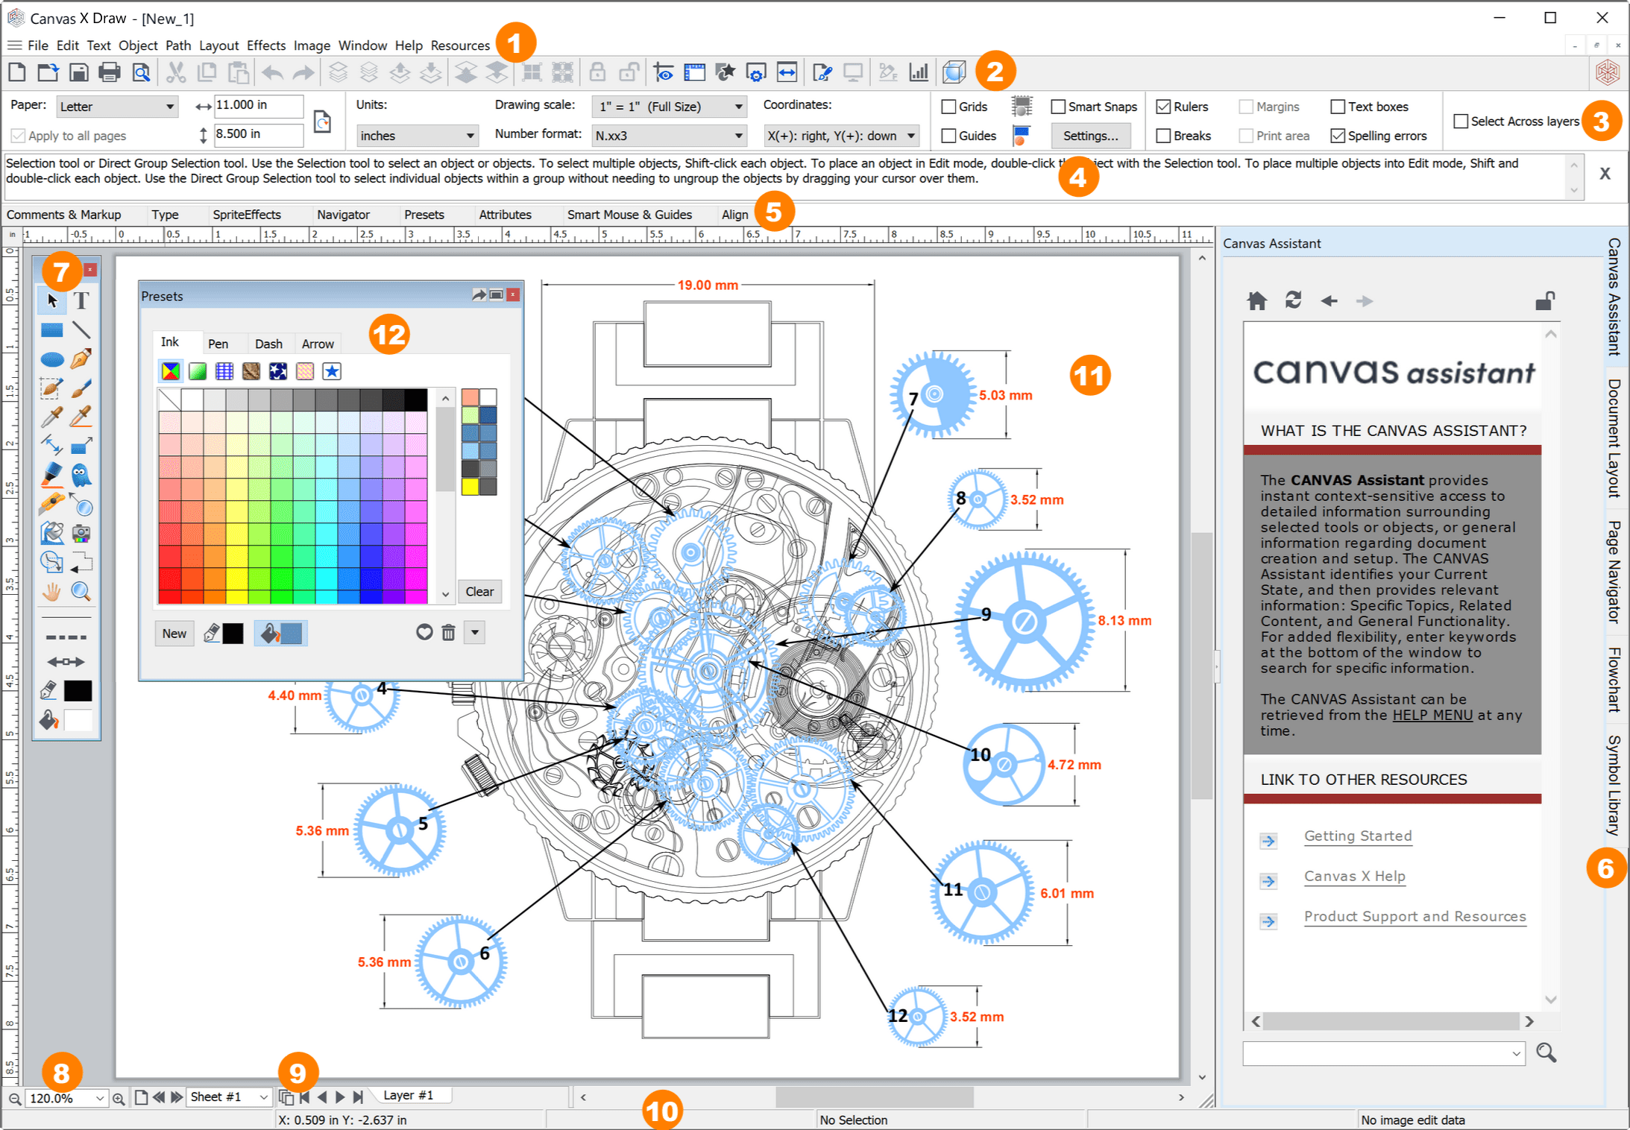Select the Magnifying glass zoom tool
Viewport: 1630px width, 1130px height.
pyautogui.click(x=81, y=592)
